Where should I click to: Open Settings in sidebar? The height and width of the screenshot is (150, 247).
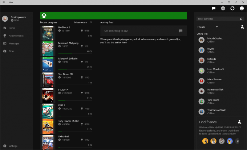[x=13, y=146]
